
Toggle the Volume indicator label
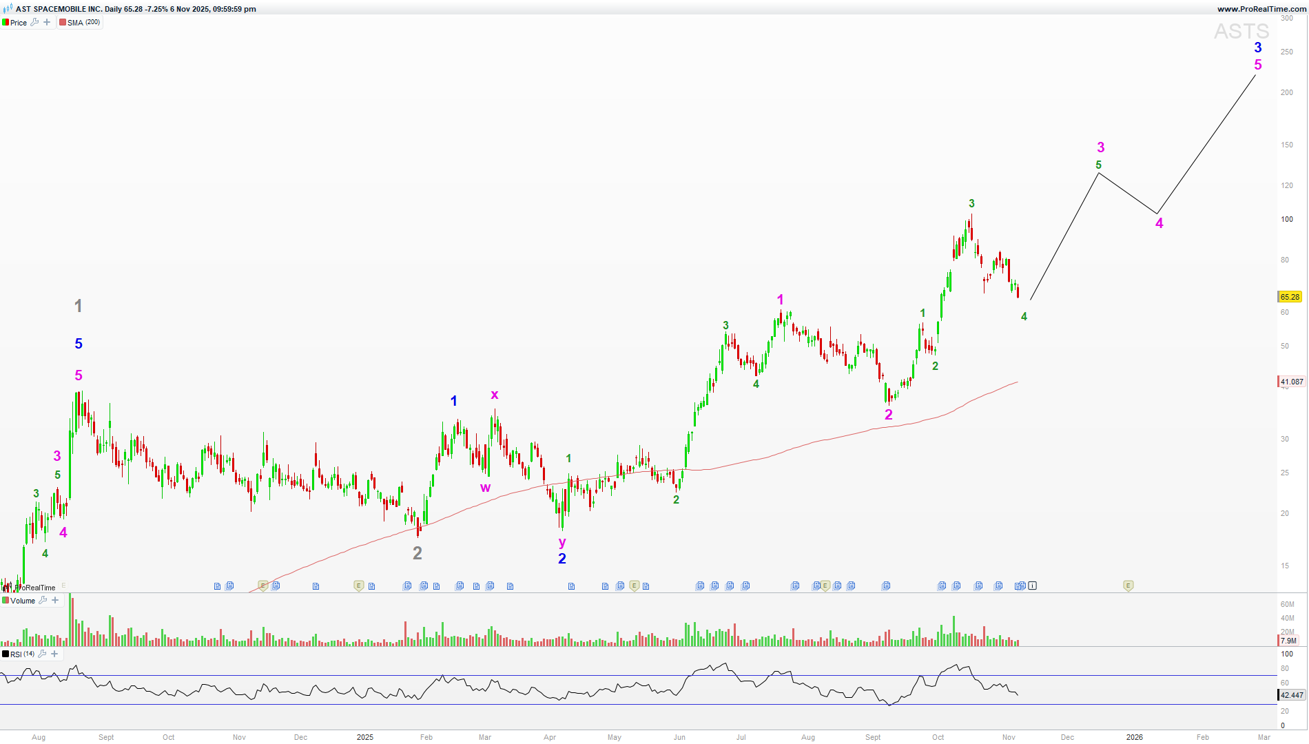[x=22, y=601]
